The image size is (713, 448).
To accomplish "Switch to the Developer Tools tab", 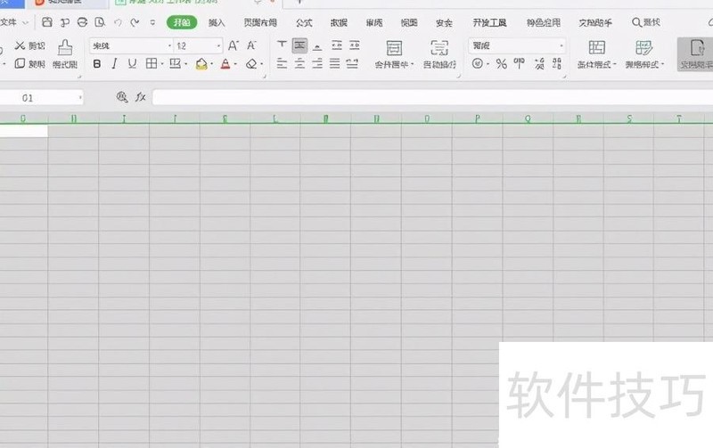I will click(489, 23).
